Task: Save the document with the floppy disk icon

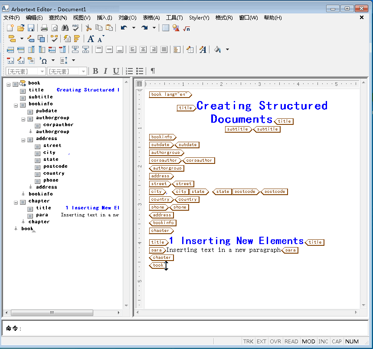Action: [x=31, y=28]
